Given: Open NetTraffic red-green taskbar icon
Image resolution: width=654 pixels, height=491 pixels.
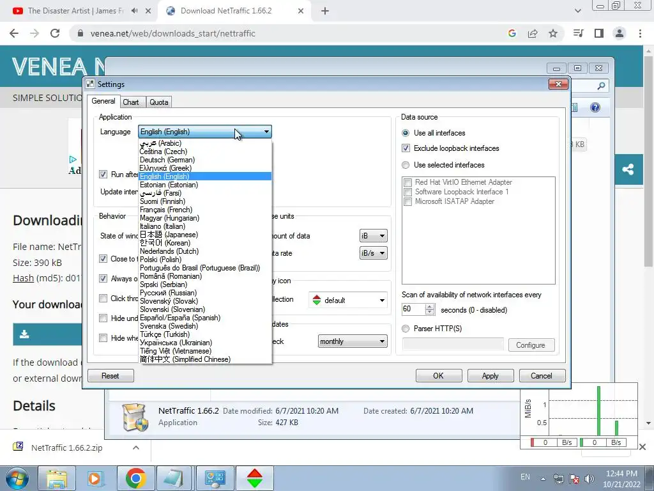Looking at the screenshot, I should pyautogui.click(x=254, y=478).
